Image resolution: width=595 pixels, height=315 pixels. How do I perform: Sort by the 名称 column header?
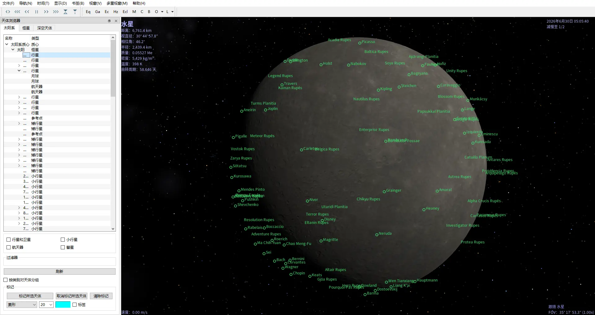click(17, 38)
